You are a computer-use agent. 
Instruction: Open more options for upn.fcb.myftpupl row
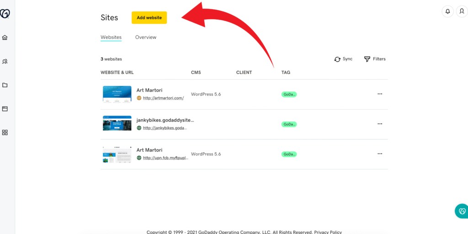click(380, 154)
